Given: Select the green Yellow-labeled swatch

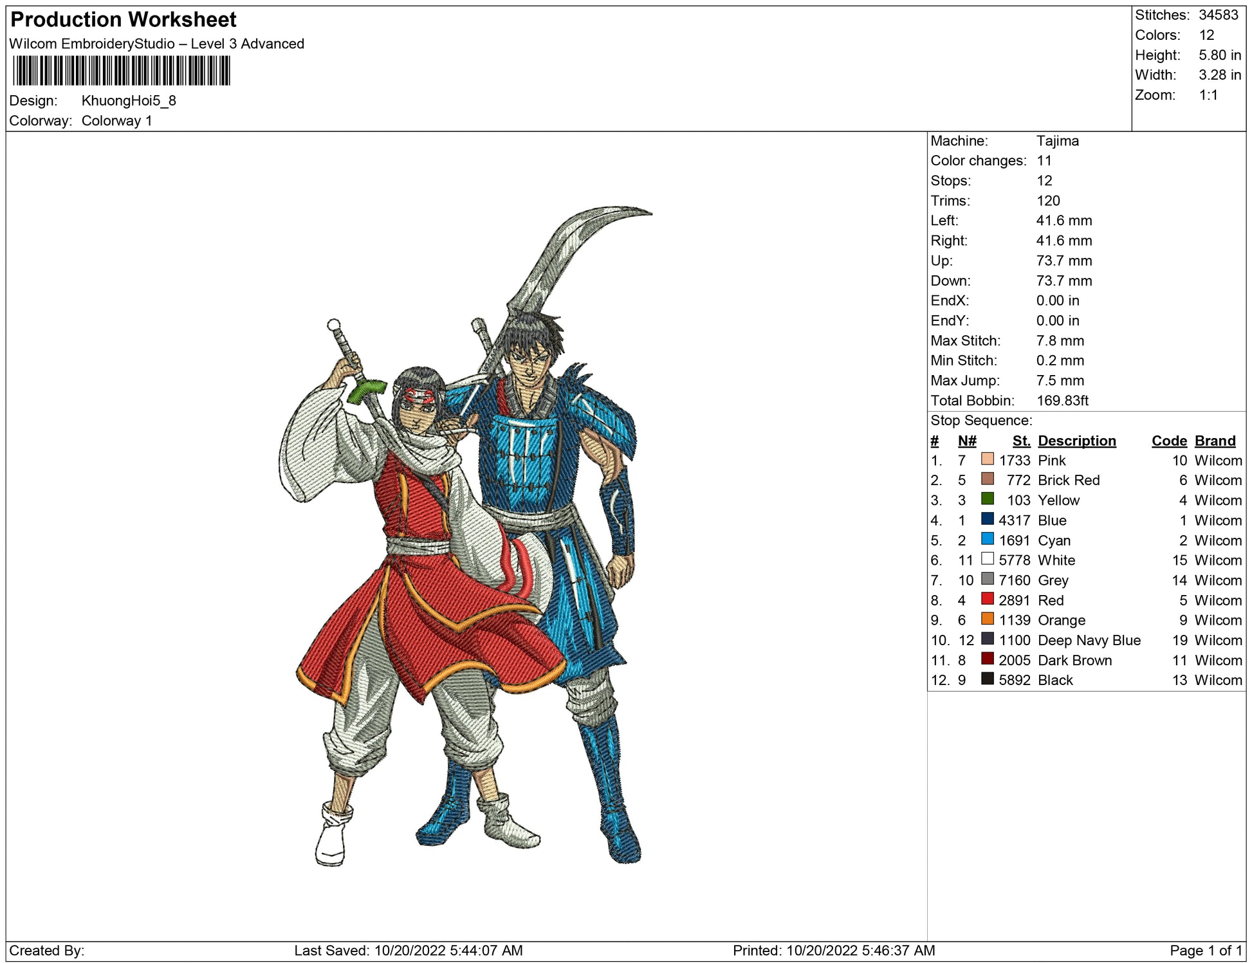Looking at the screenshot, I should (x=987, y=499).
